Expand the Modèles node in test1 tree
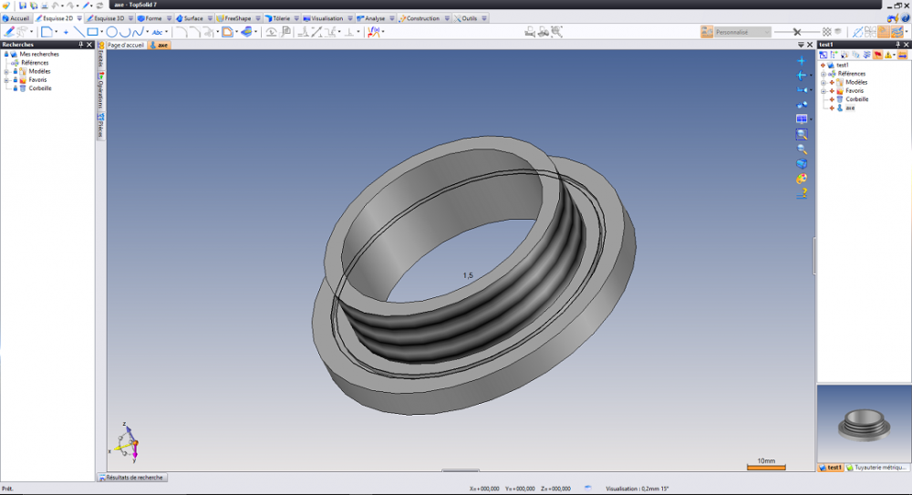This screenshot has width=912, height=495. 824,82
